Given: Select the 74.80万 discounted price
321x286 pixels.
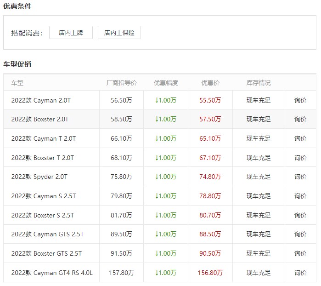Looking at the screenshot, I should pos(210,177).
